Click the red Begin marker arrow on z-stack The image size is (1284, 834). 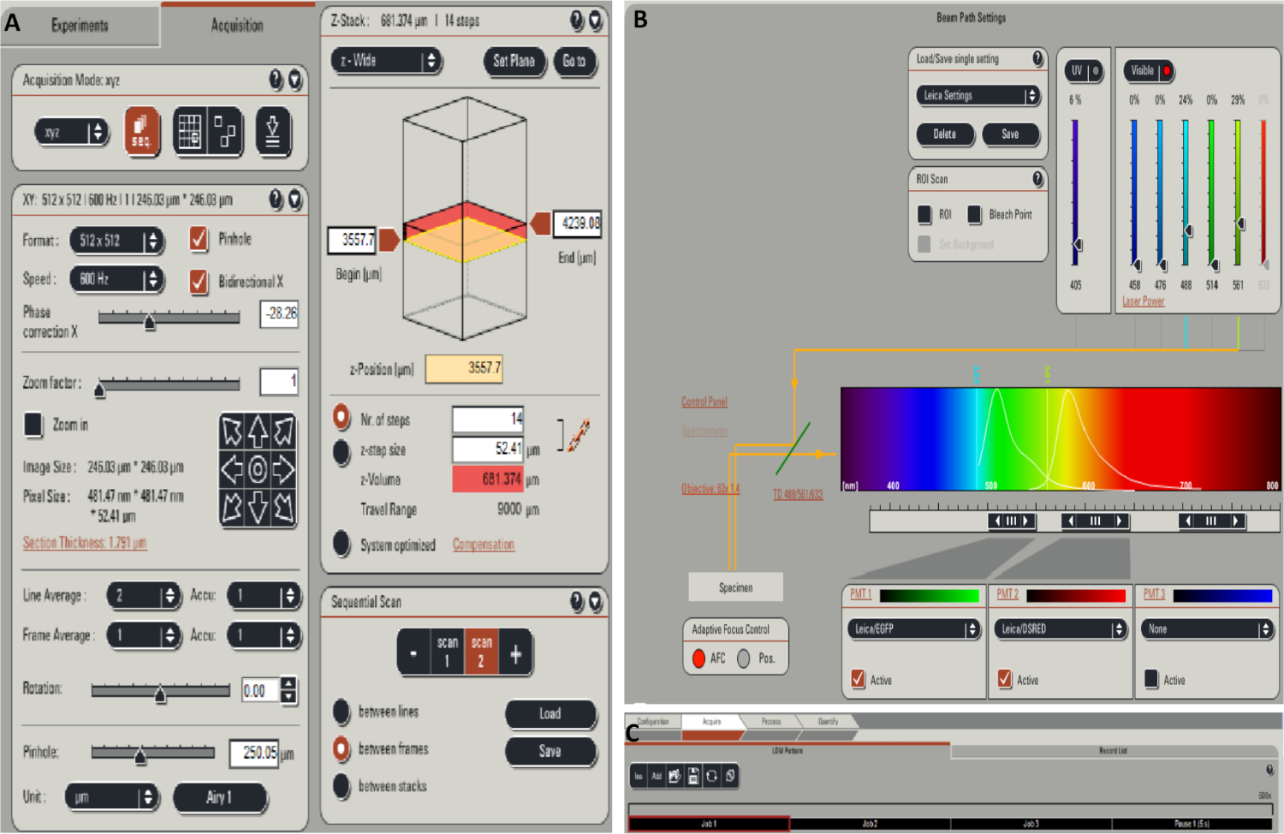(389, 240)
